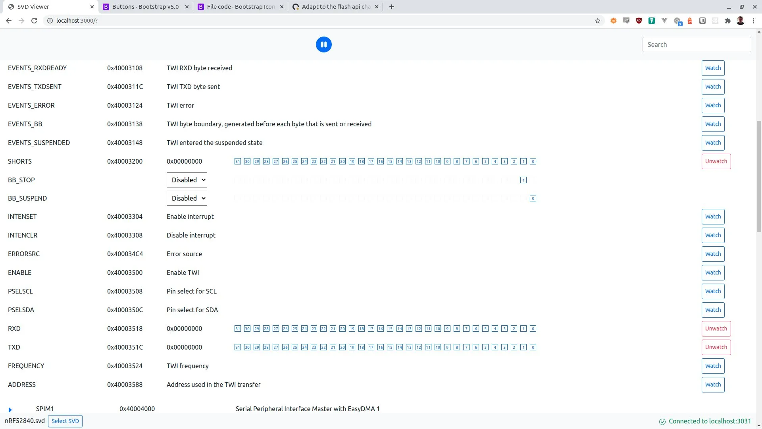Bookmark this page with star icon
The width and height of the screenshot is (762, 429).
point(597,21)
